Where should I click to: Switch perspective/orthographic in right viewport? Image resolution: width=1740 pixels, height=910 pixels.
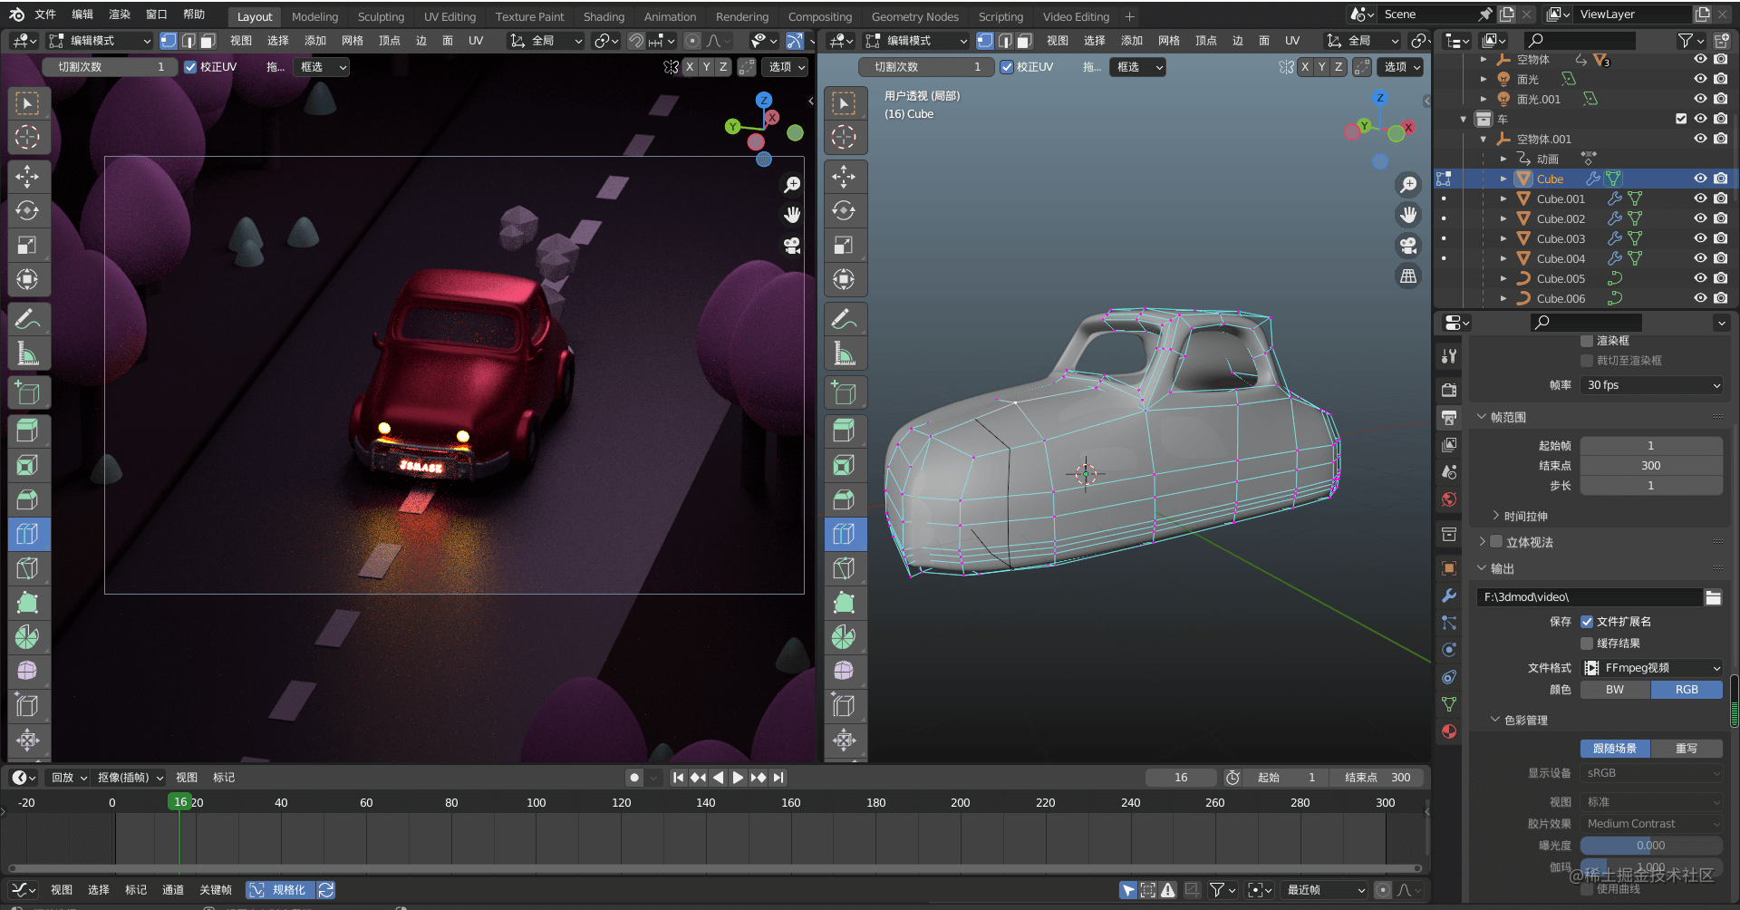point(1408,276)
